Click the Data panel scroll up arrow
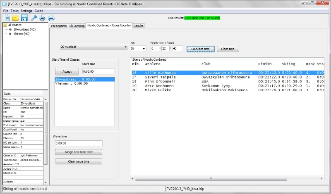331x194 pixels. click(x=46, y=99)
